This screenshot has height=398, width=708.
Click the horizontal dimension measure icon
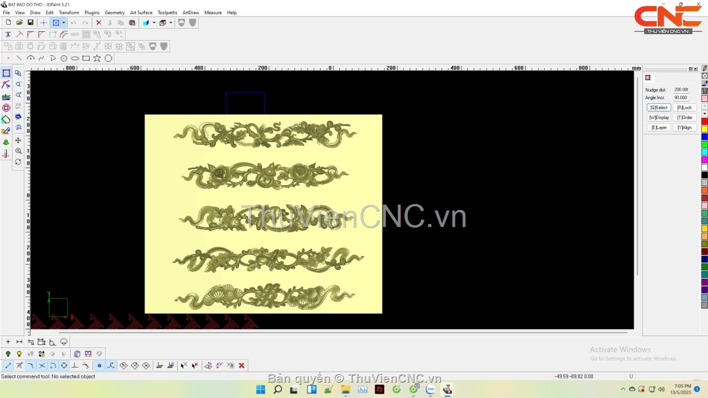[x=19, y=342]
